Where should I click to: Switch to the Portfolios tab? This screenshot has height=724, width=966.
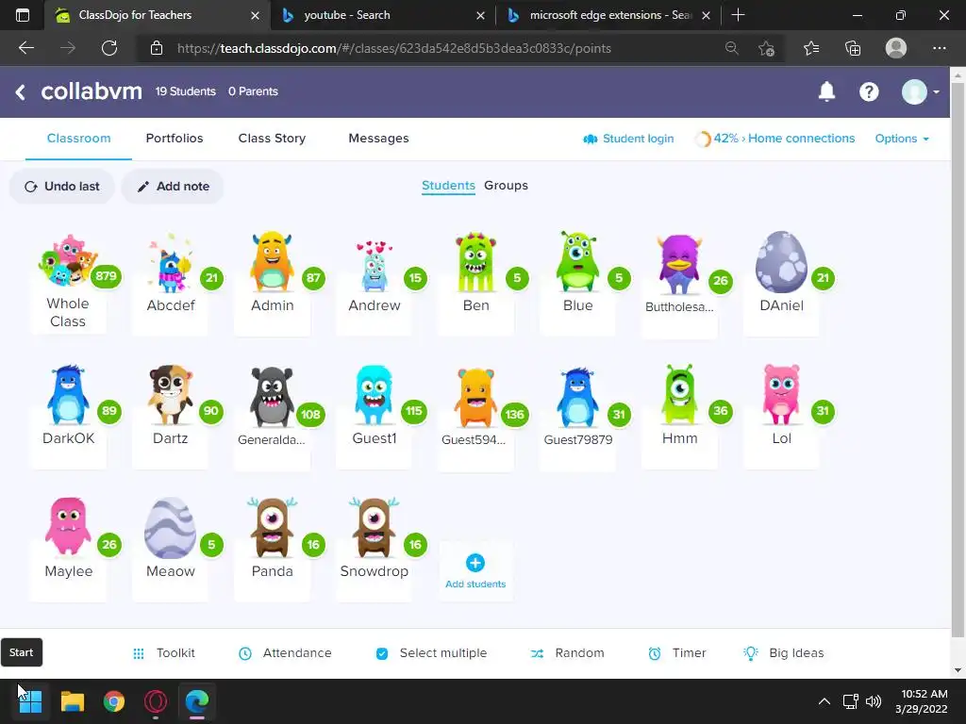[x=175, y=139]
